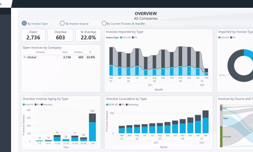Choose By Current Process & Handler view
This screenshot has height=152, width=253.
(x=104, y=23)
